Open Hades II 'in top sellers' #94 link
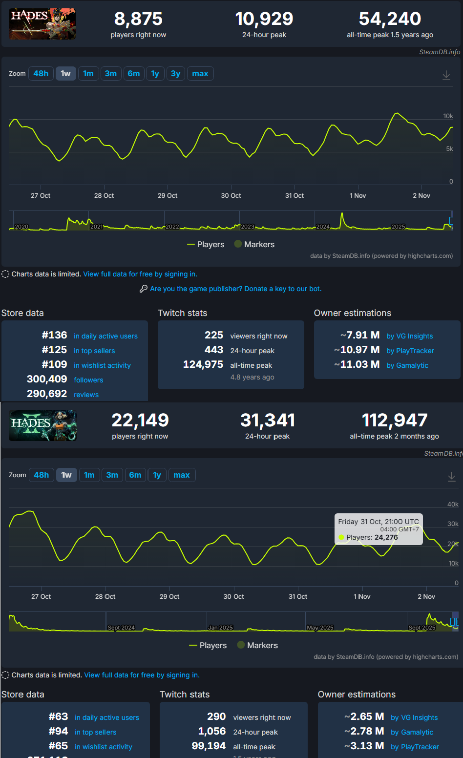Viewport: 463px width, 758px height. (x=96, y=732)
